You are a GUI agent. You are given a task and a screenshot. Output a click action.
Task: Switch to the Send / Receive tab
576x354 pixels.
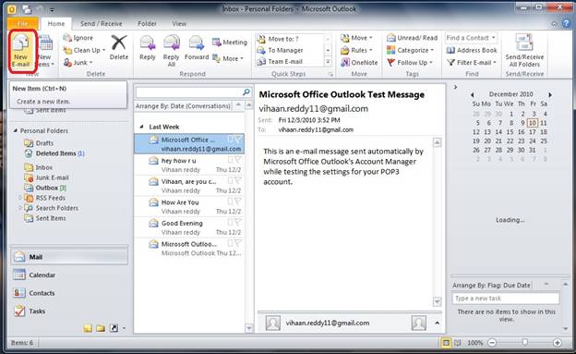pyautogui.click(x=101, y=23)
